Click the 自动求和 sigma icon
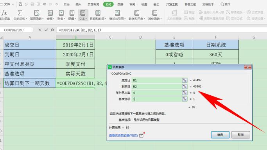 (20, 13)
